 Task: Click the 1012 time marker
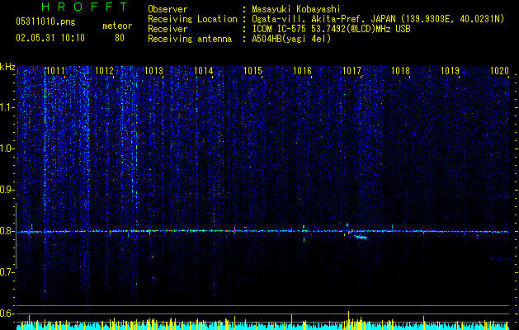tap(104, 71)
